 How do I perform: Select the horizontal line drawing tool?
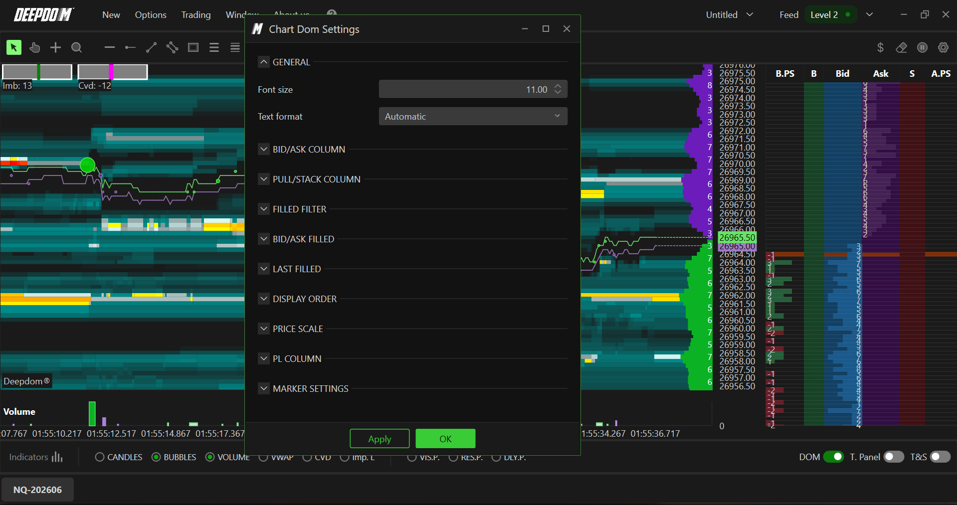110,47
